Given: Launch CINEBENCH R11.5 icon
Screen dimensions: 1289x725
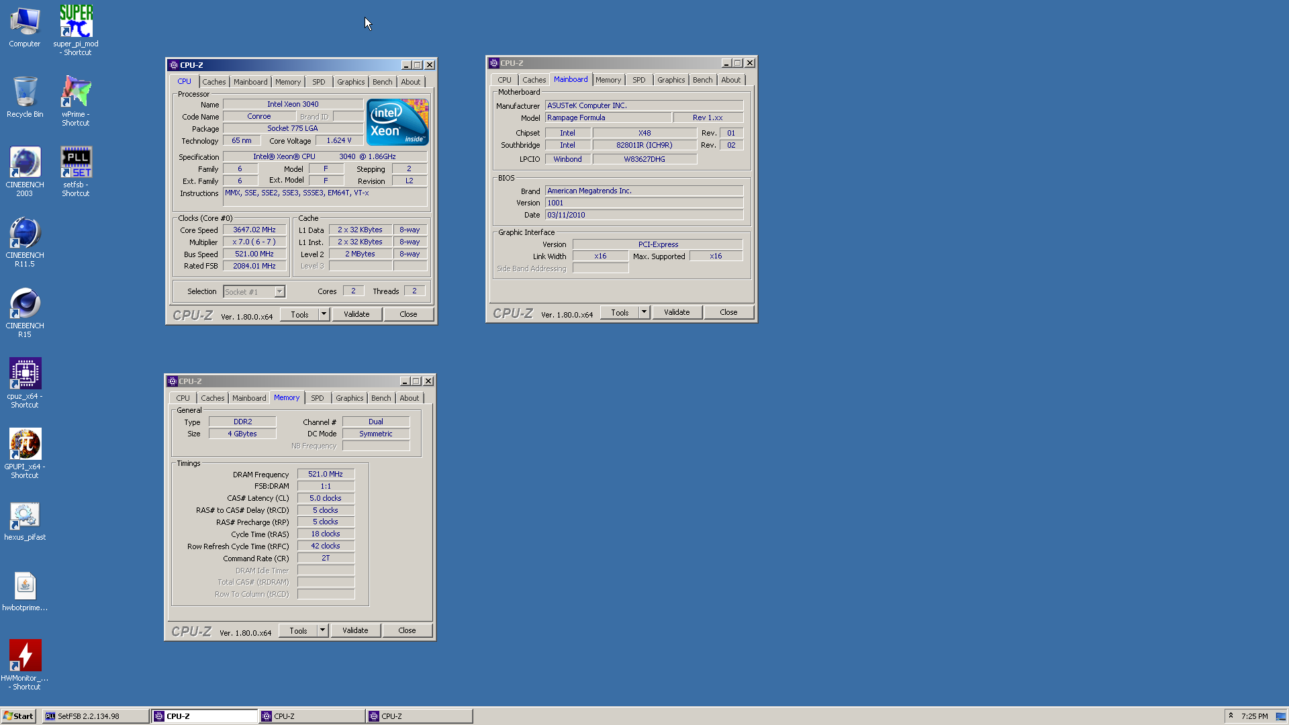Looking at the screenshot, I should [x=25, y=242].
